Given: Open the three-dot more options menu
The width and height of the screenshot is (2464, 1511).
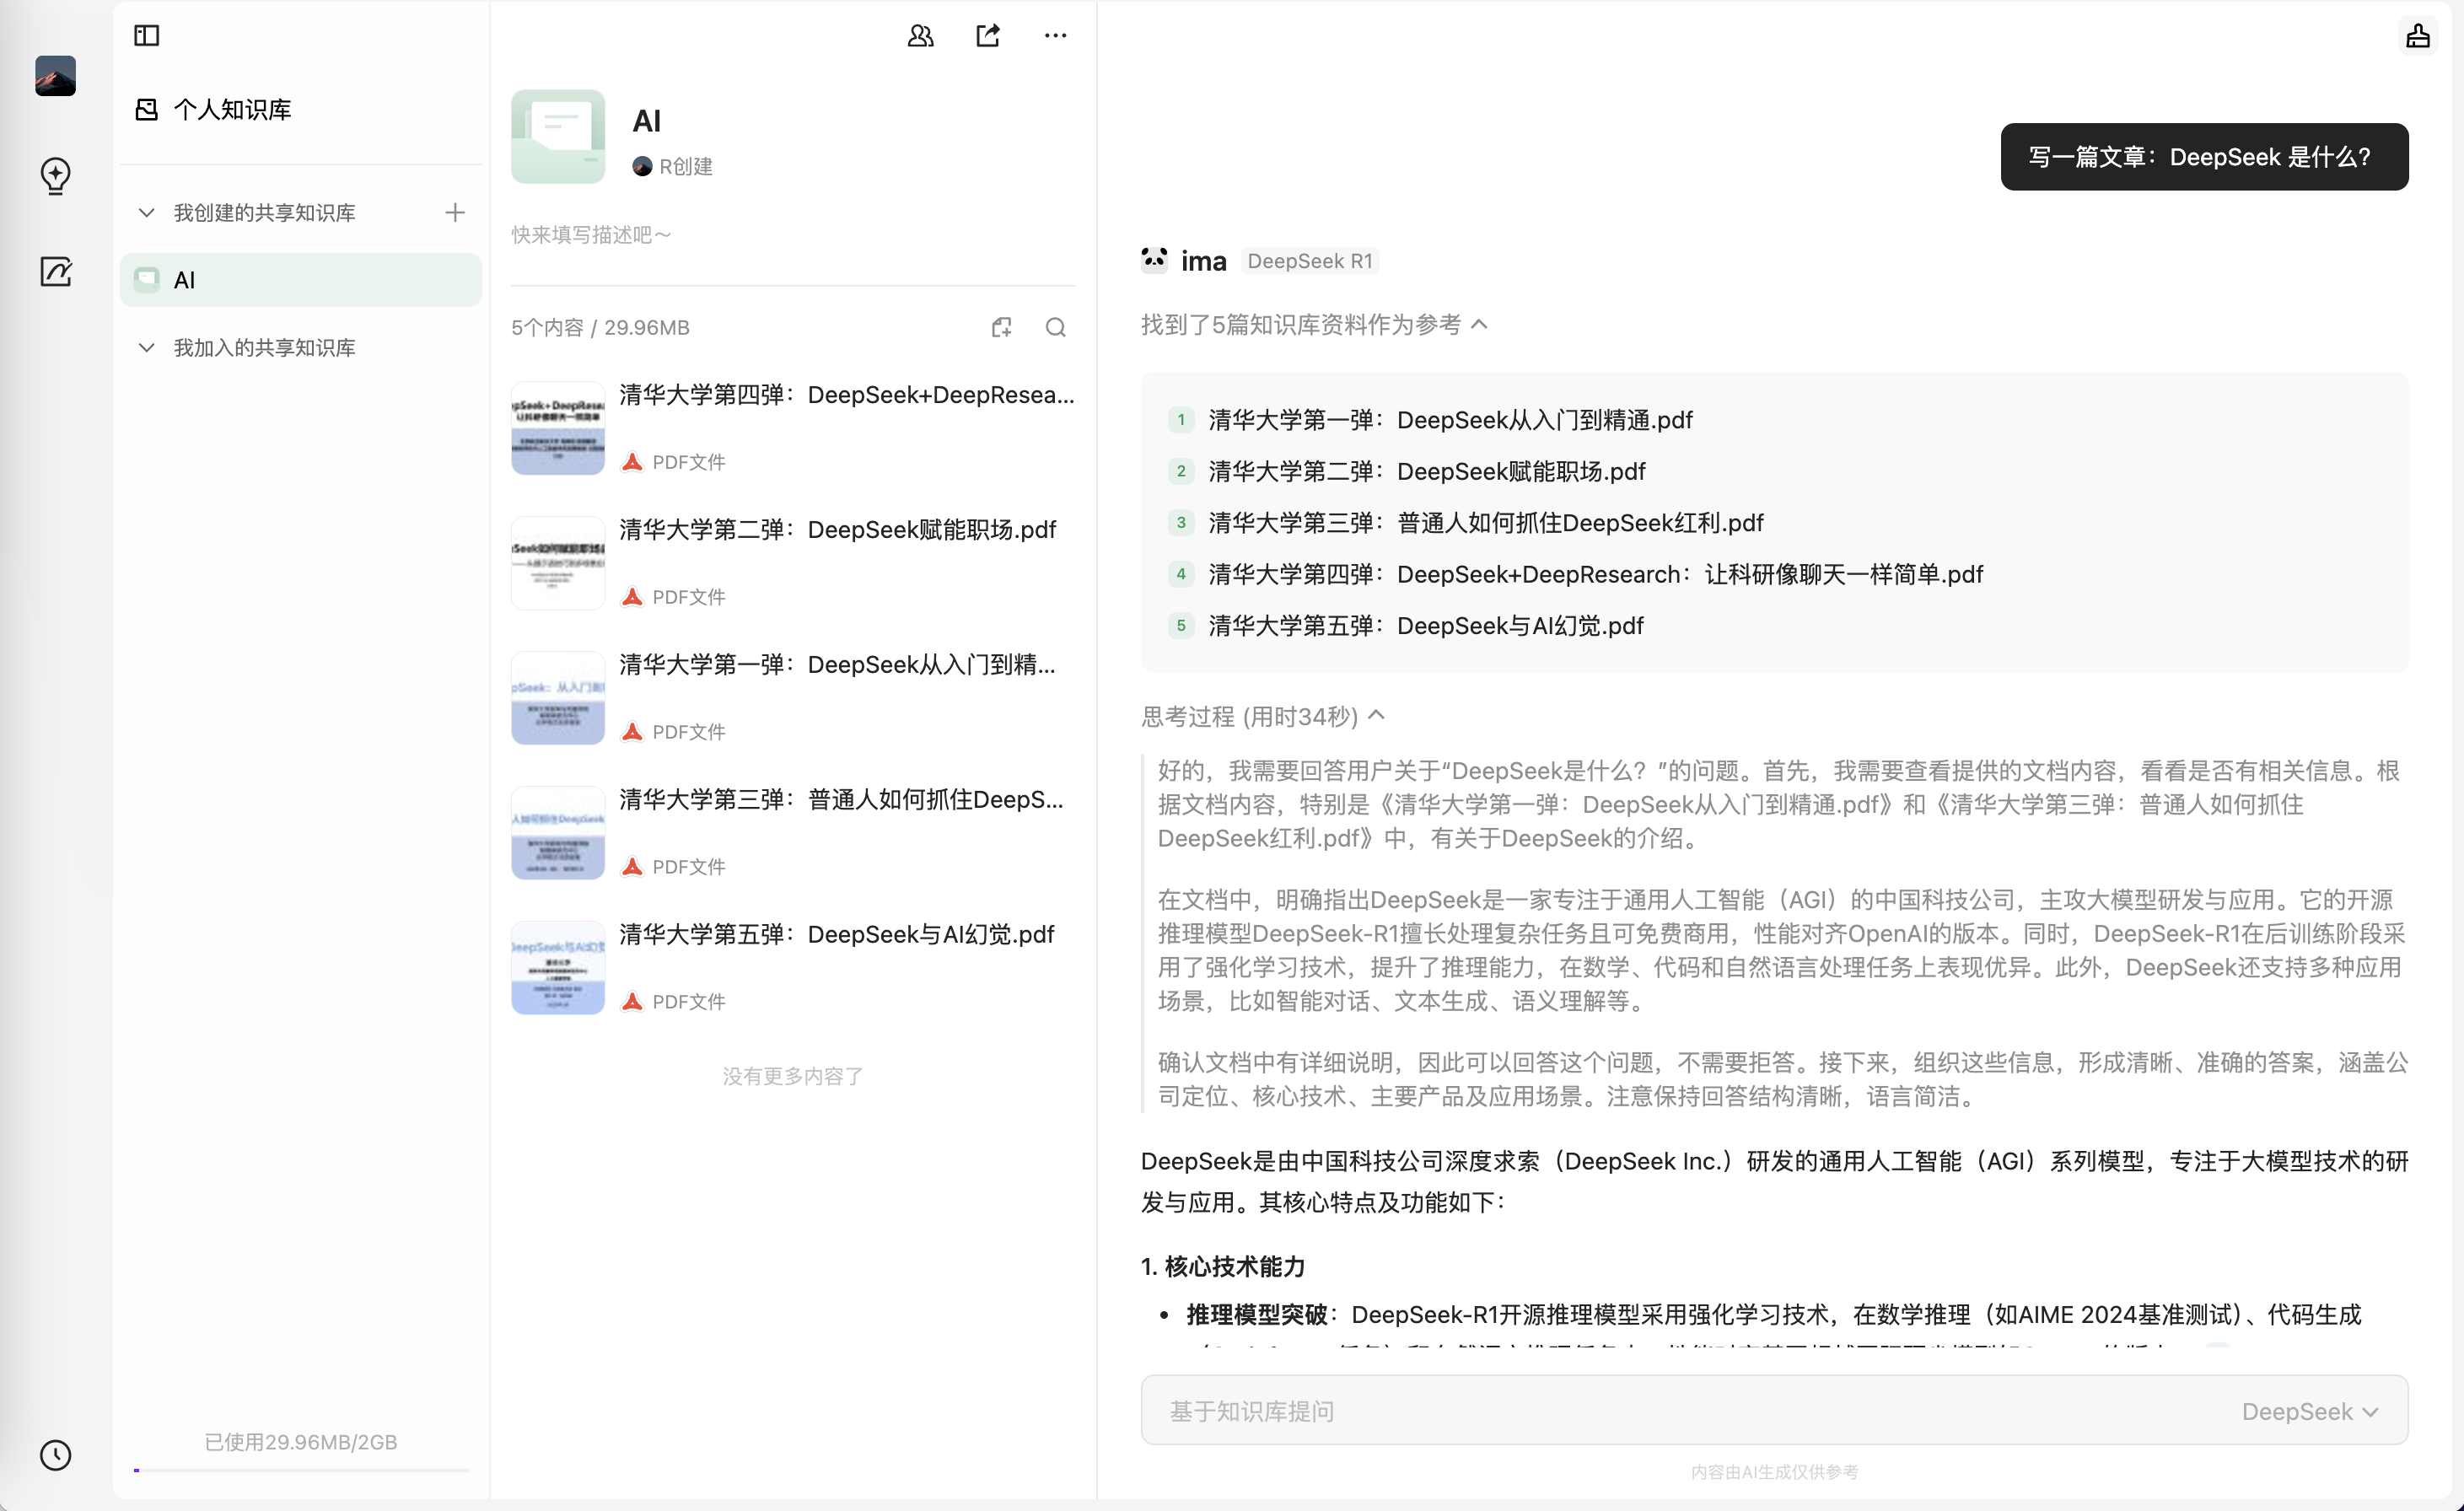Looking at the screenshot, I should click(1055, 36).
